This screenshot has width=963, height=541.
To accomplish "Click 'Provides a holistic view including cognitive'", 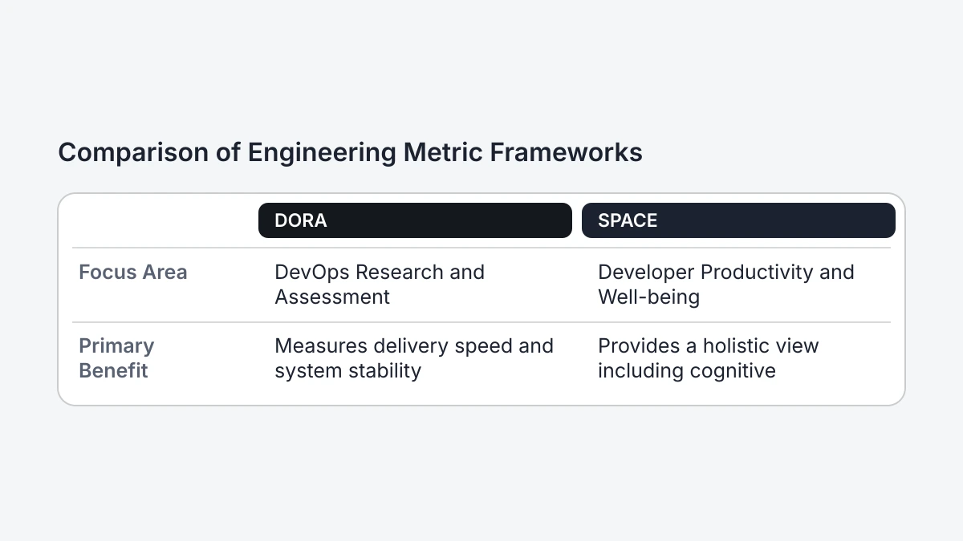I will [x=708, y=358].
